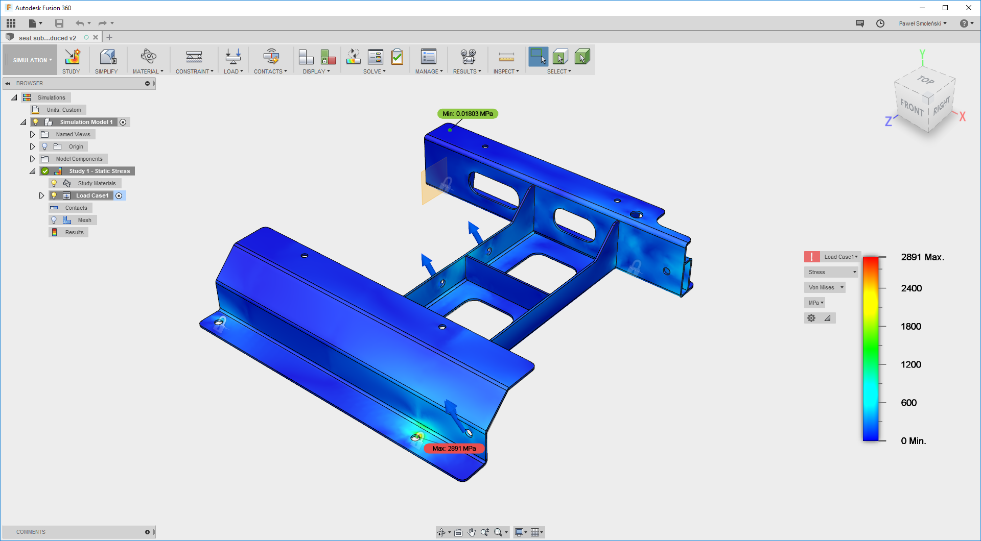Open the MPa units dropdown
The height and width of the screenshot is (541, 981).
point(815,303)
